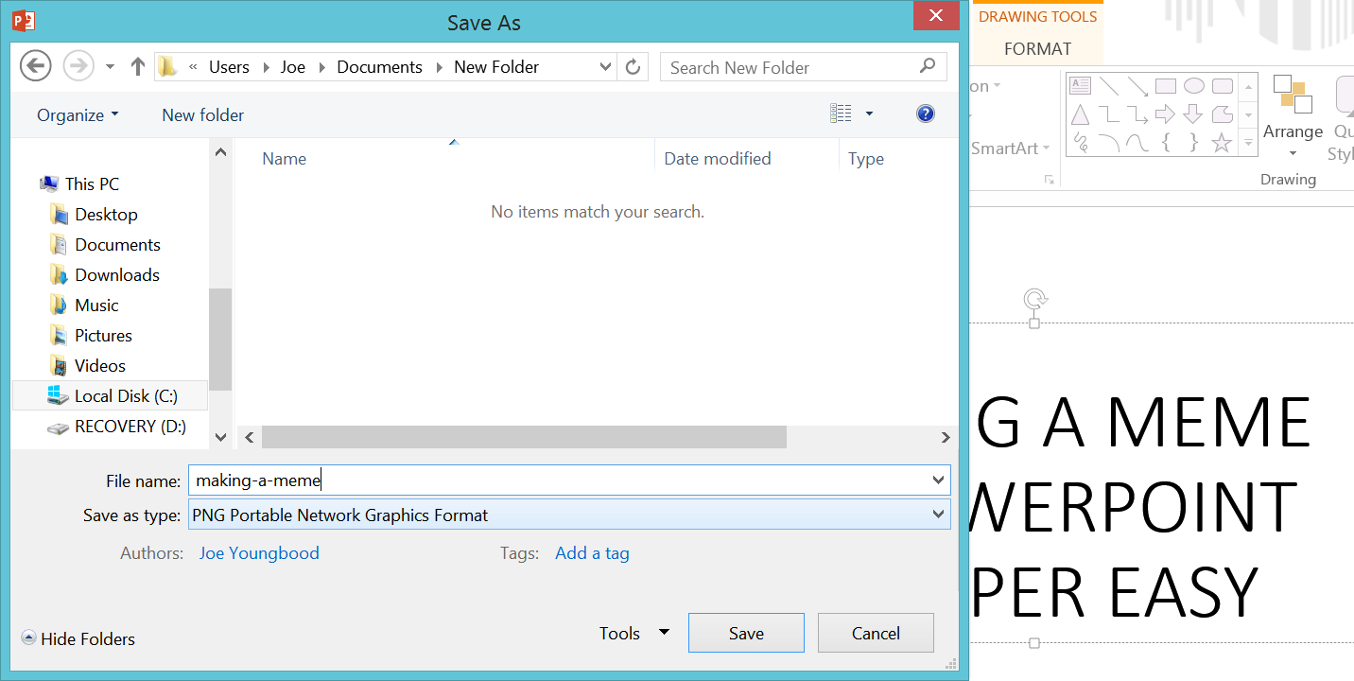Click the Documents breadcrumb segment
This screenshot has width=1354, height=681.
(x=379, y=67)
